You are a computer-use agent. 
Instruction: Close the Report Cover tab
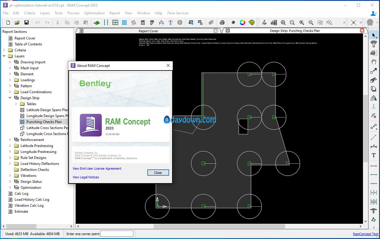[x=216, y=31]
